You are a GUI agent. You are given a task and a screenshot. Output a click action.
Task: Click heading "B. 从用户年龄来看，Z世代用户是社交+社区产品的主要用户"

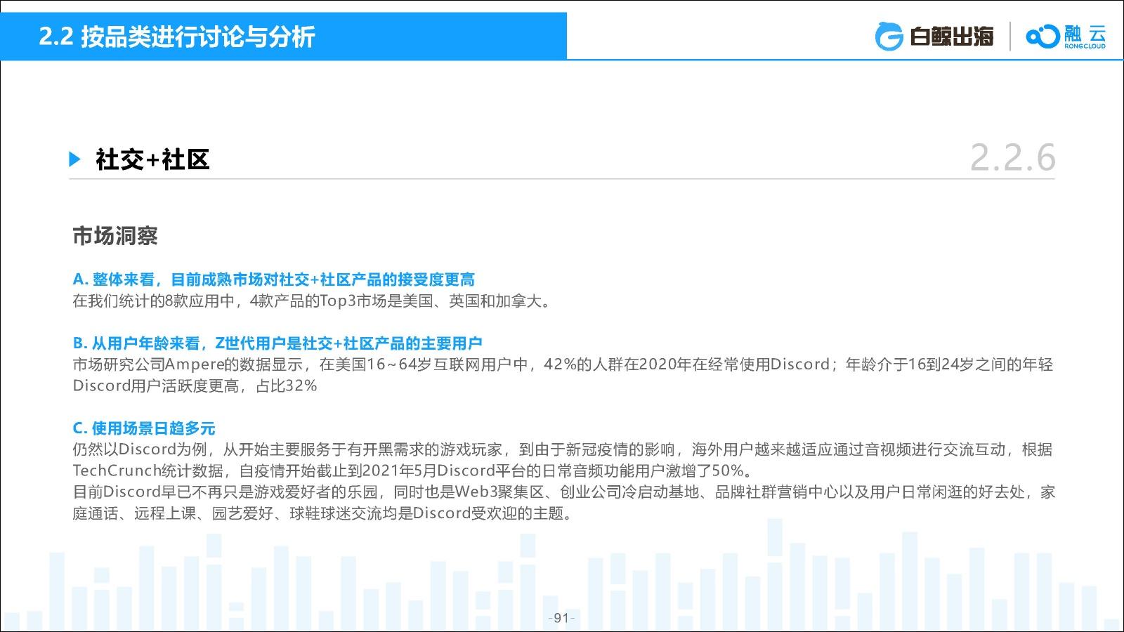[x=277, y=343]
